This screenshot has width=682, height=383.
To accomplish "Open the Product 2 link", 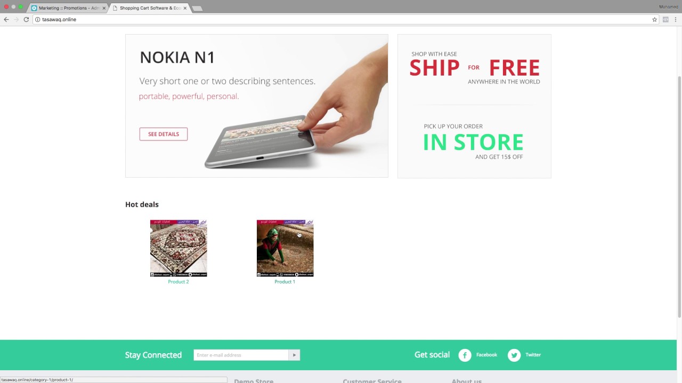I will [178, 281].
